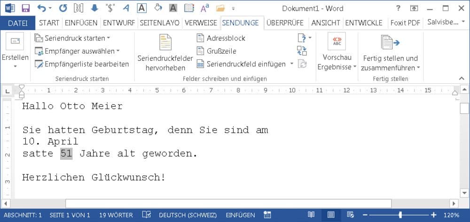Open the DATEI backstage menu
Viewport: 470px width, 222px height.
[x=18, y=23]
